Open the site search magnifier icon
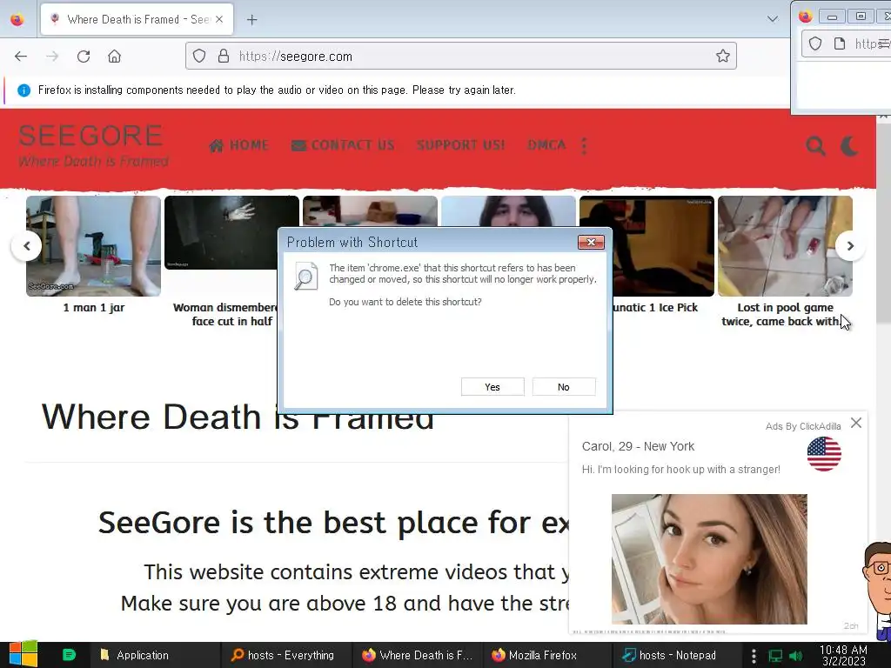This screenshot has height=668, width=891. [815, 146]
